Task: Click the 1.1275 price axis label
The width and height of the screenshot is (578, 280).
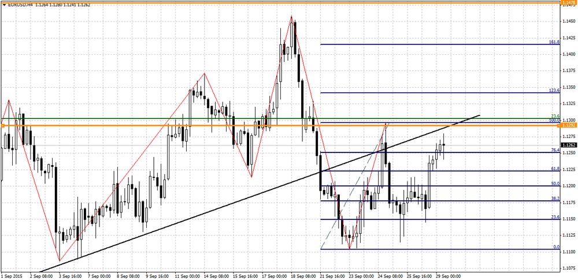Action: coord(568,136)
